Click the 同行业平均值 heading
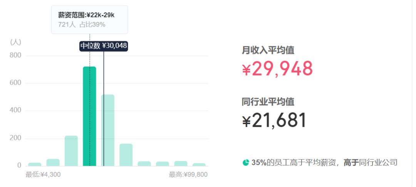This screenshot has width=416, height=187. (x=268, y=102)
